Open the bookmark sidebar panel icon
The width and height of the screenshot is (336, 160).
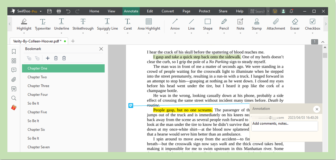(x=14, y=51)
